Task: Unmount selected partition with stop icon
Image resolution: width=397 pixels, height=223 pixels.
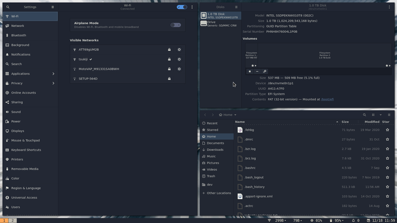Action: click(250, 71)
